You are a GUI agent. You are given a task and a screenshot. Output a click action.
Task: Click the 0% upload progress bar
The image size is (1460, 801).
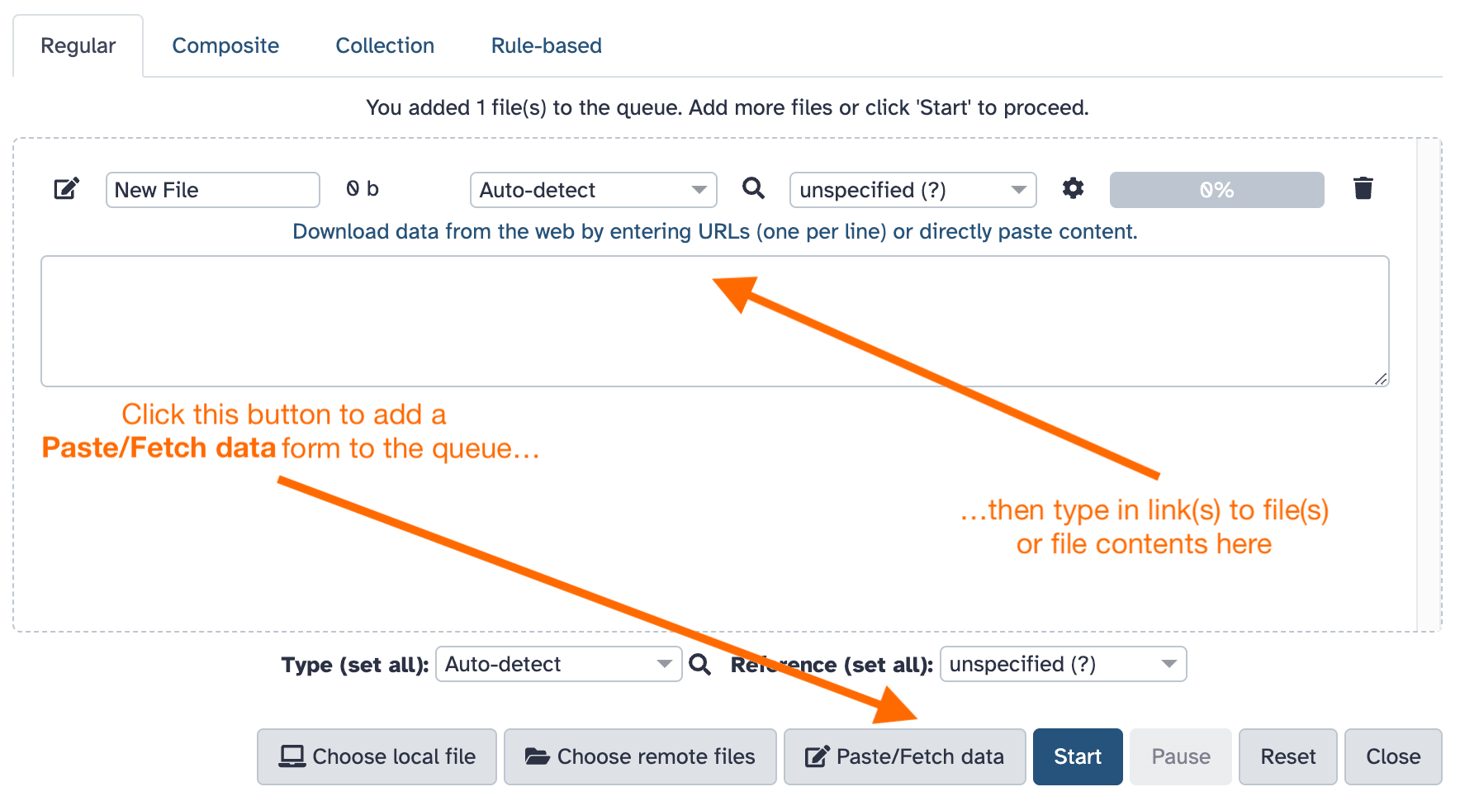[1216, 190]
